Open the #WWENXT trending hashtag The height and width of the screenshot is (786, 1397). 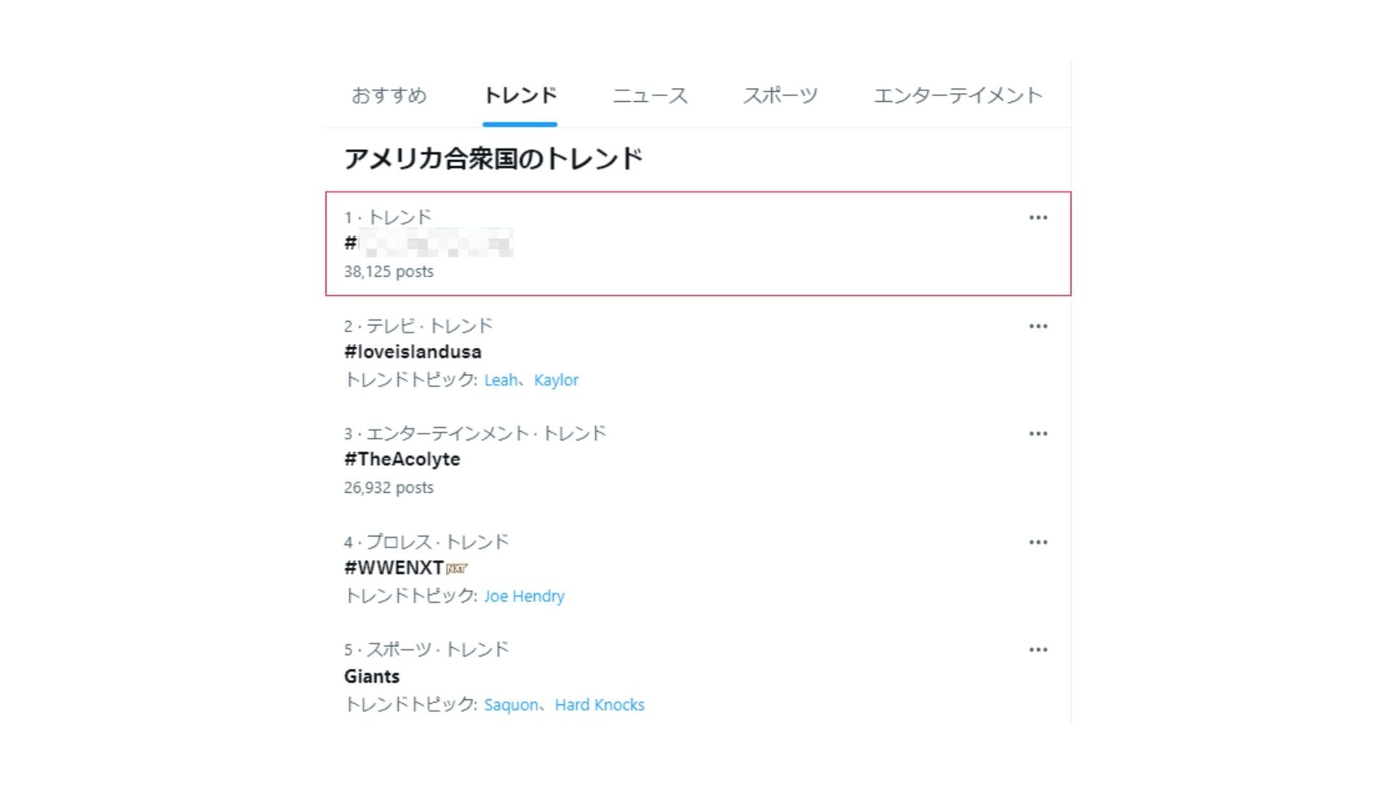[x=394, y=568]
